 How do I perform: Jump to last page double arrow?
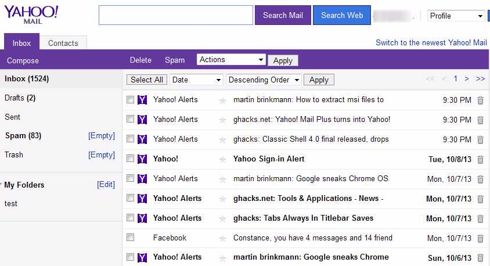pyautogui.click(x=480, y=79)
